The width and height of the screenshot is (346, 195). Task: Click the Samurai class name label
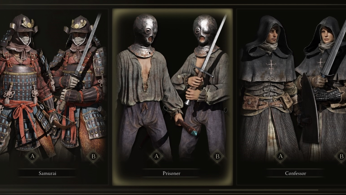47,173
